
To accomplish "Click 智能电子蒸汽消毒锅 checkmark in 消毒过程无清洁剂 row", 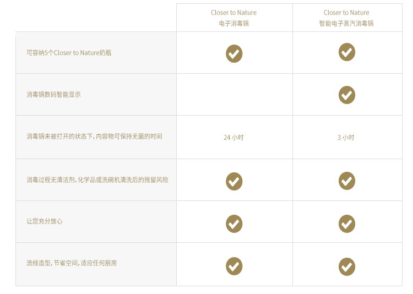I will coord(346,181).
